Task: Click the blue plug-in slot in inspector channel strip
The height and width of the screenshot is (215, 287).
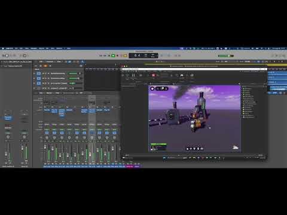Action: click(8, 118)
